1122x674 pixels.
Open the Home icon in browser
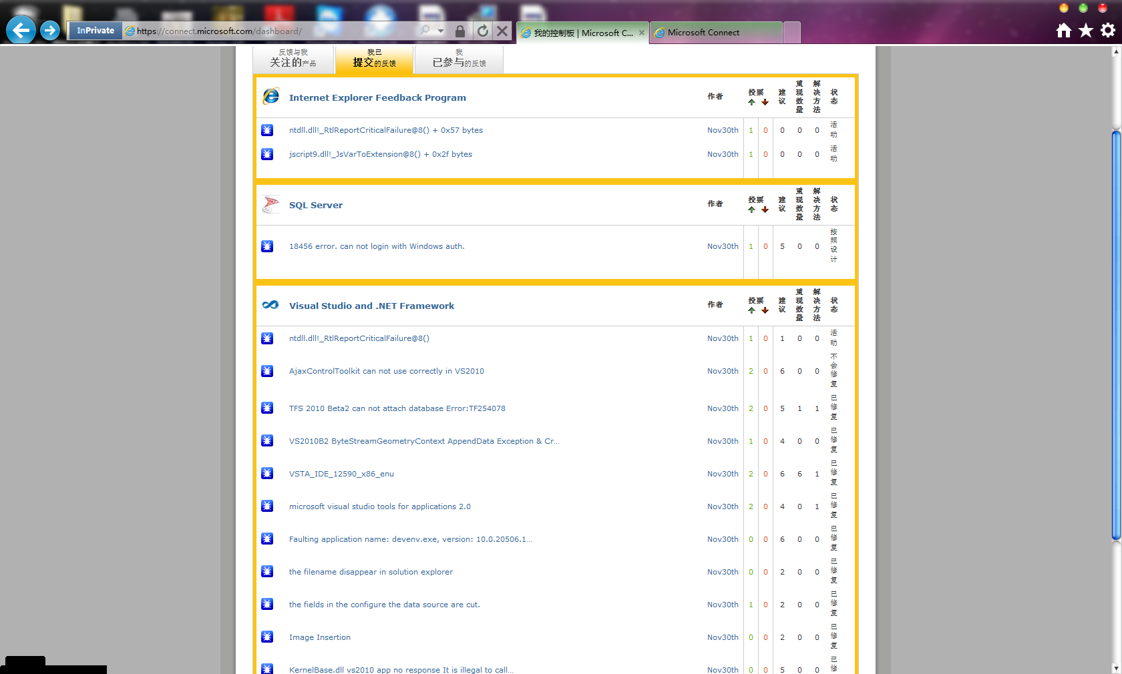pos(1064,30)
